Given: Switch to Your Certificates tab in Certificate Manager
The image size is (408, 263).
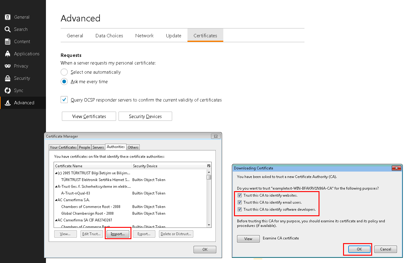Looking at the screenshot, I should click(63, 147).
